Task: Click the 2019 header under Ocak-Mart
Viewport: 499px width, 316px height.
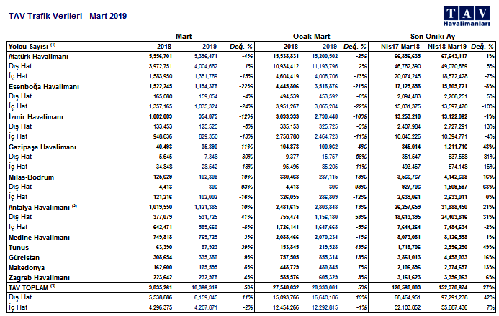Action: pyautogui.click(x=330, y=46)
